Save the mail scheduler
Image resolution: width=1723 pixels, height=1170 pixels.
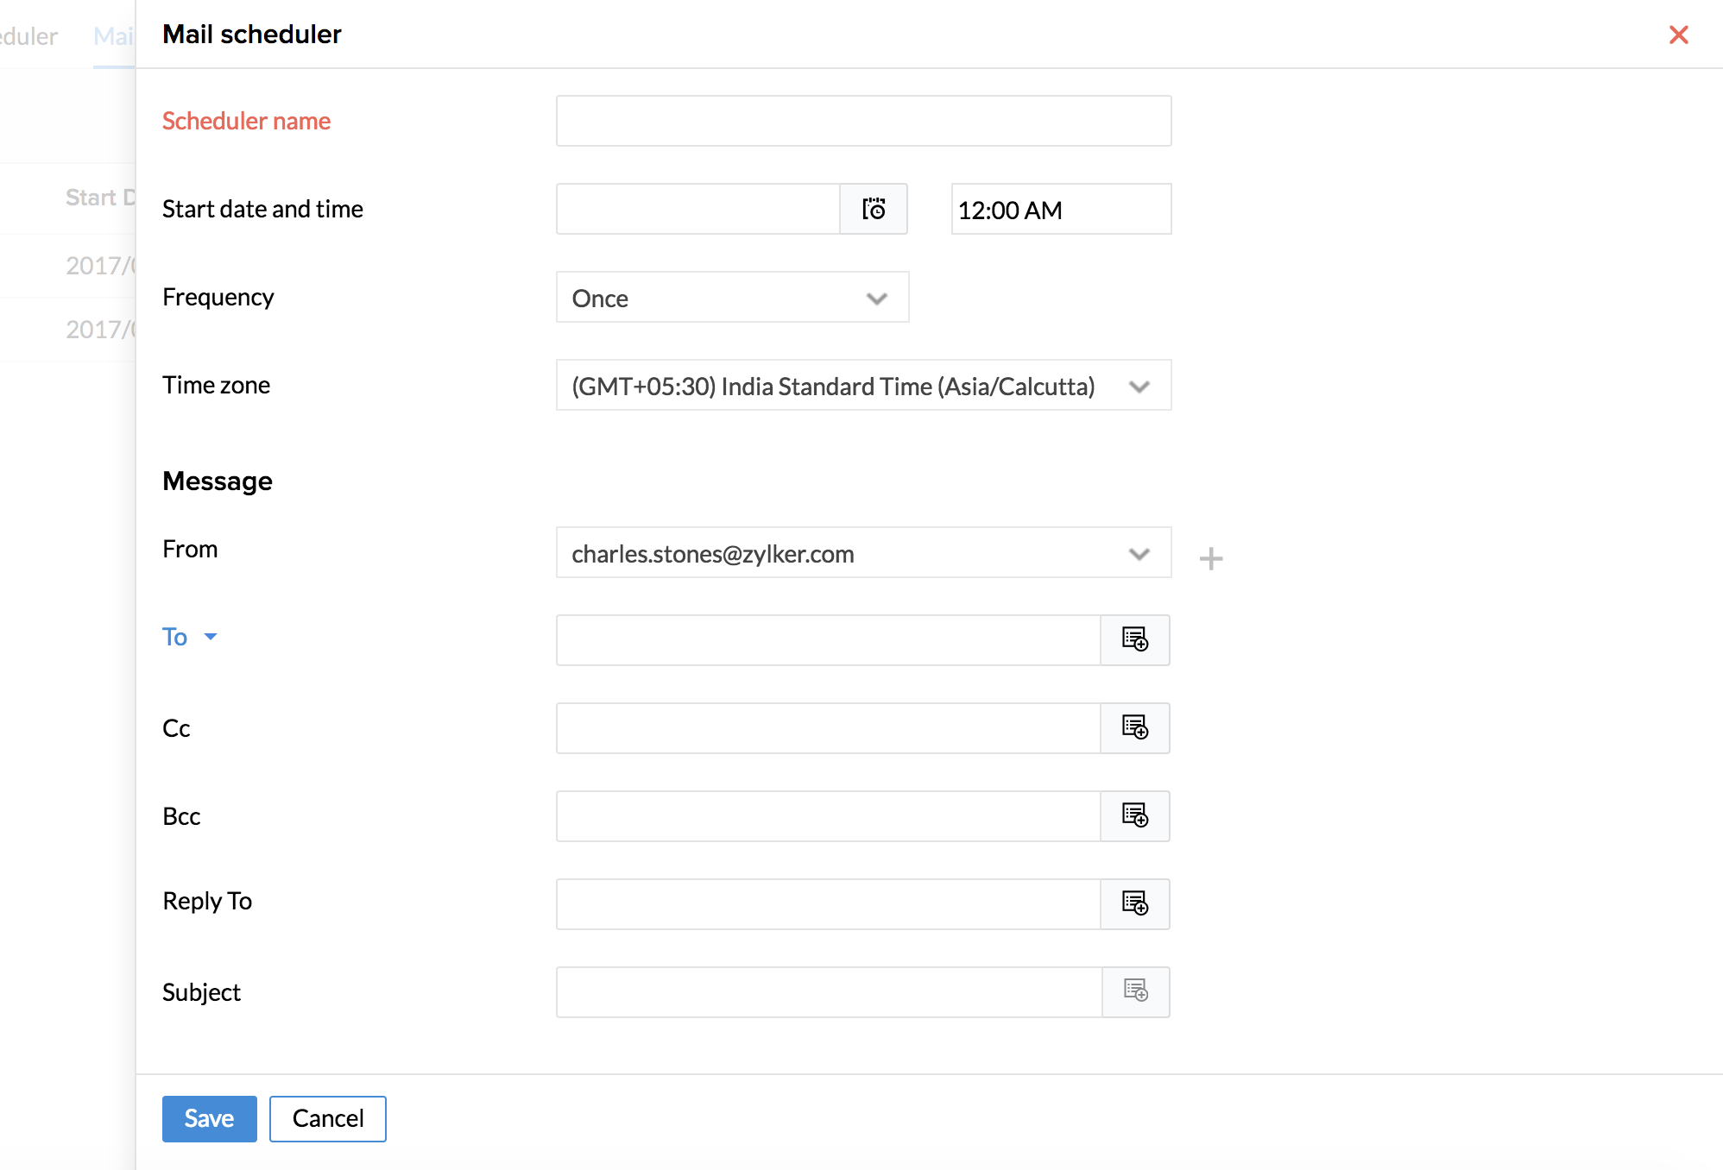(x=209, y=1118)
